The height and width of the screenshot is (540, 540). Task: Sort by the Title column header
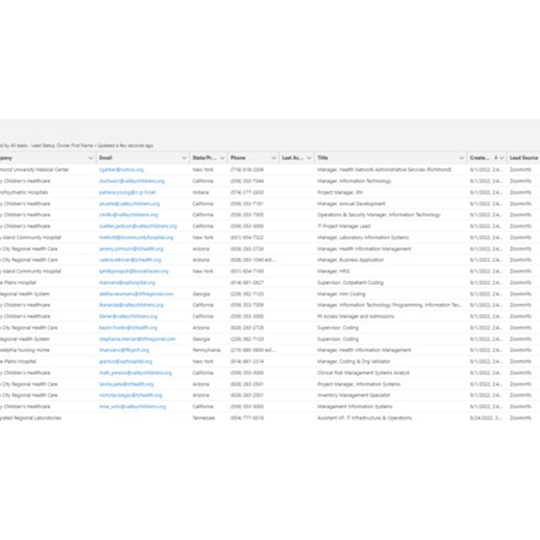(323, 158)
